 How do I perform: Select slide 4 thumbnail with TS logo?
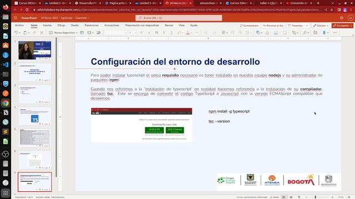pos(34,116)
